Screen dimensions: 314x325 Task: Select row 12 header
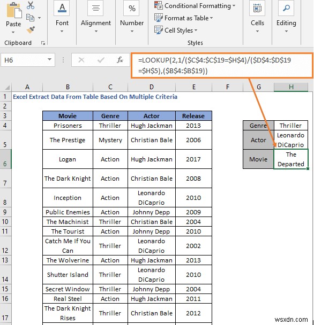[x=5, y=245]
